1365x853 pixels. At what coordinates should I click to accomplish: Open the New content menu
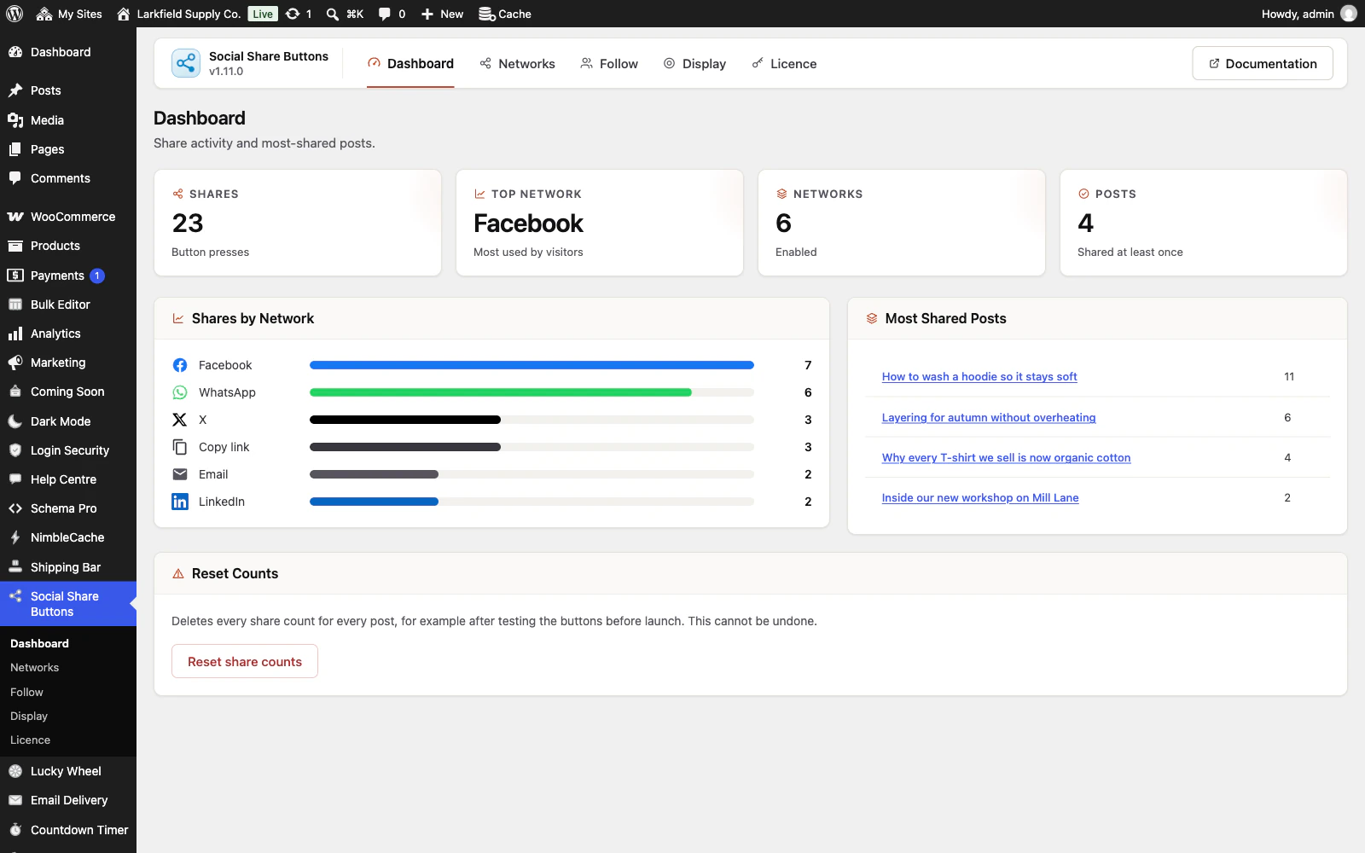pyautogui.click(x=442, y=14)
